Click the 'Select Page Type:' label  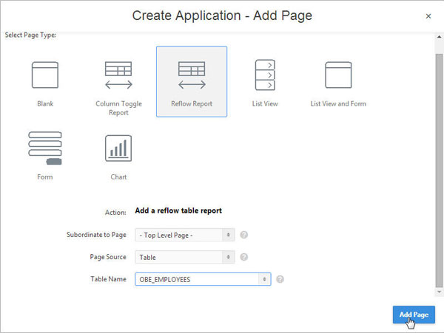[30, 35]
